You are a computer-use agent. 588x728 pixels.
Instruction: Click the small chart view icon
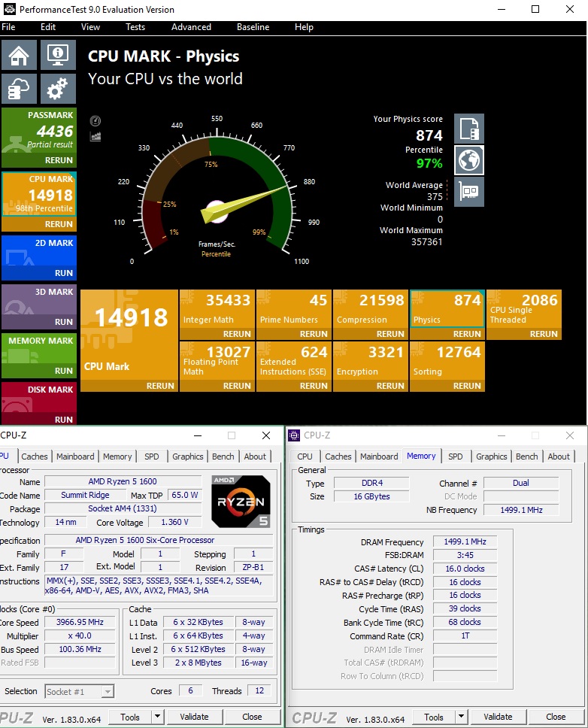[x=95, y=137]
